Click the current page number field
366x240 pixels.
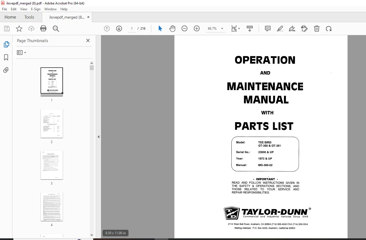point(132,29)
